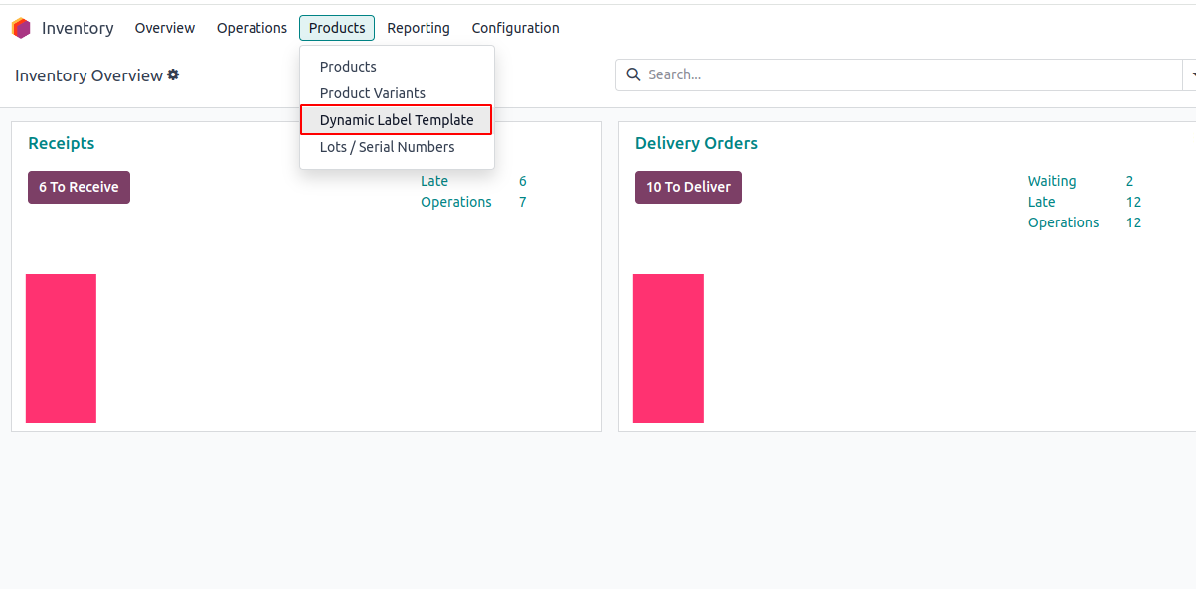Click the pink Receipts chart bar

(x=61, y=348)
